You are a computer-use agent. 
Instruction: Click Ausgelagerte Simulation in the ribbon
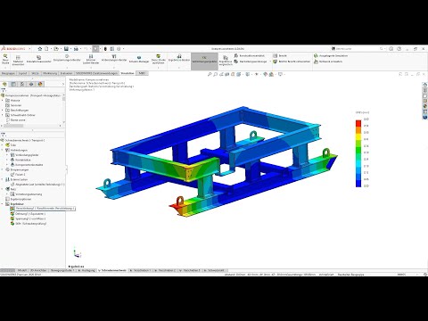pos(331,55)
